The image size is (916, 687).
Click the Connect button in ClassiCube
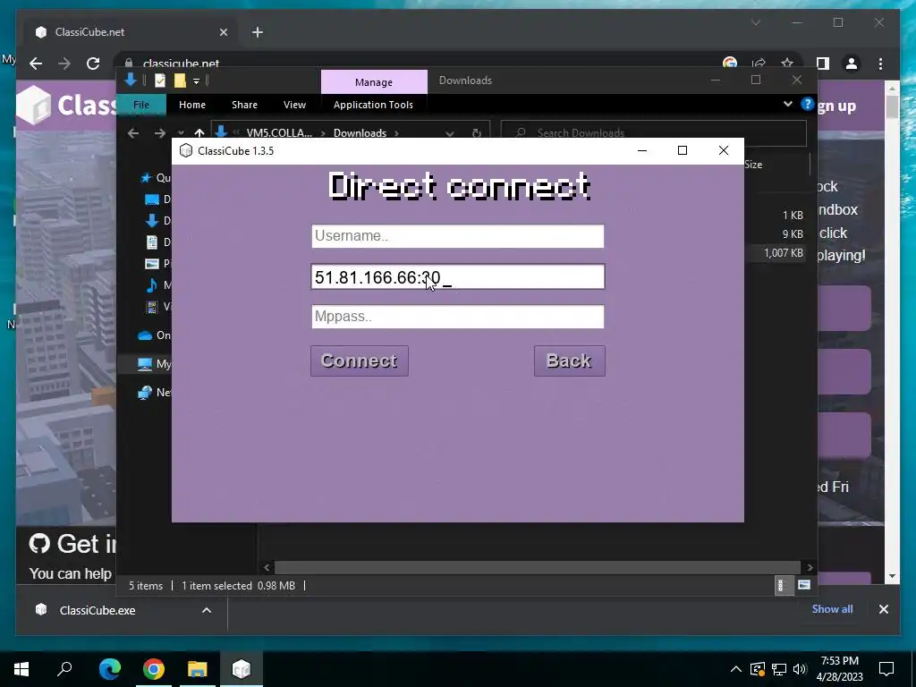[360, 361]
